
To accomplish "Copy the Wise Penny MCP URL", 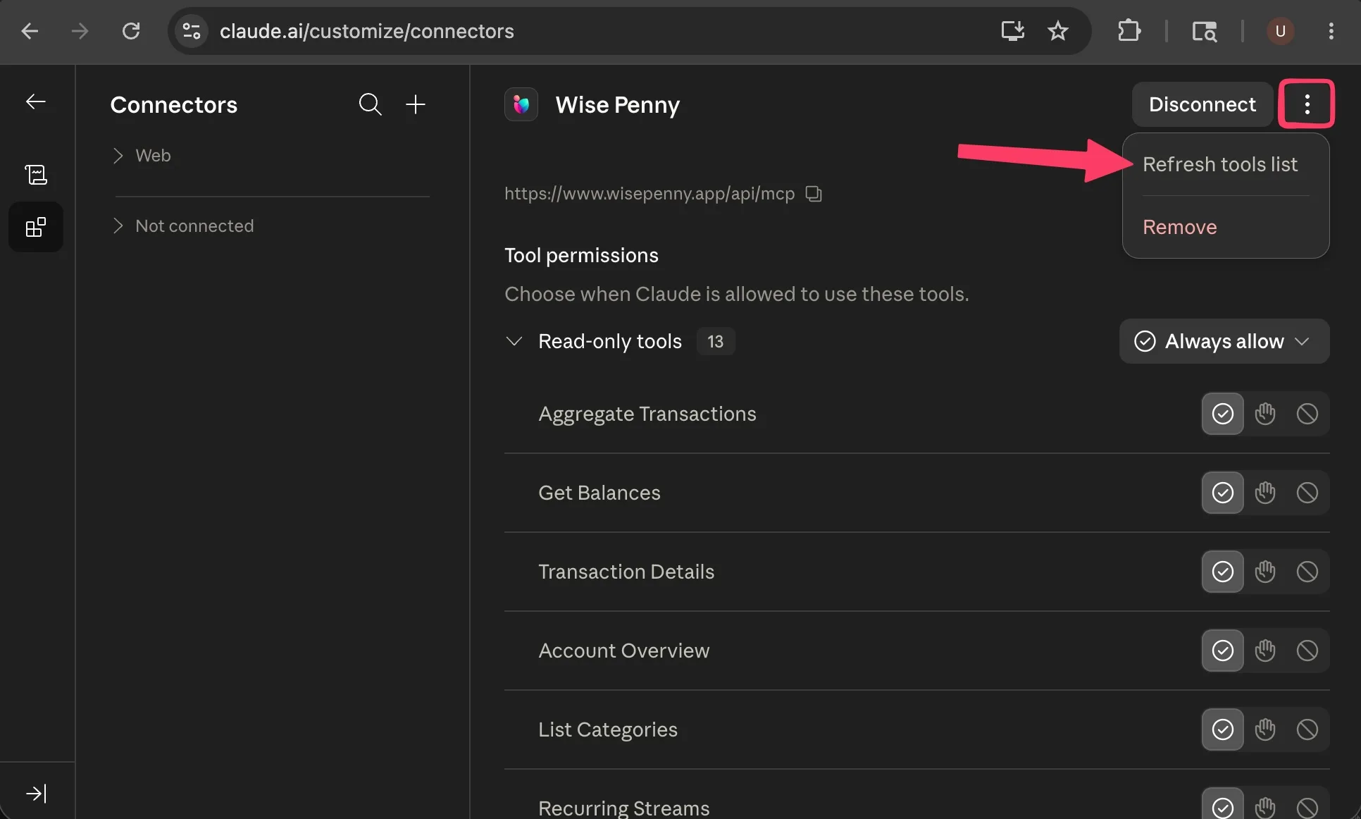I will (814, 193).
